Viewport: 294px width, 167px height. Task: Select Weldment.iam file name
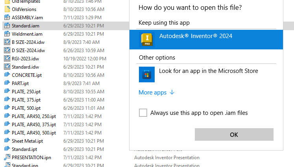pyautogui.click(x=27, y=34)
